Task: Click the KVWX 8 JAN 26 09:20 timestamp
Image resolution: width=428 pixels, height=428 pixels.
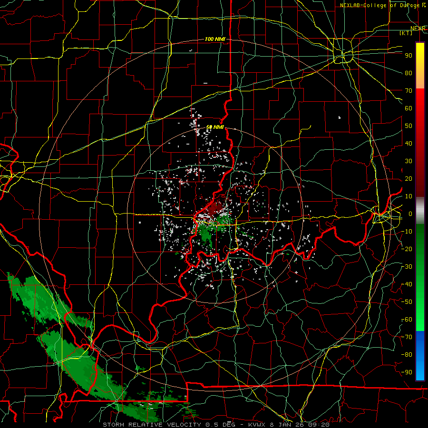Action: tap(289, 425)
